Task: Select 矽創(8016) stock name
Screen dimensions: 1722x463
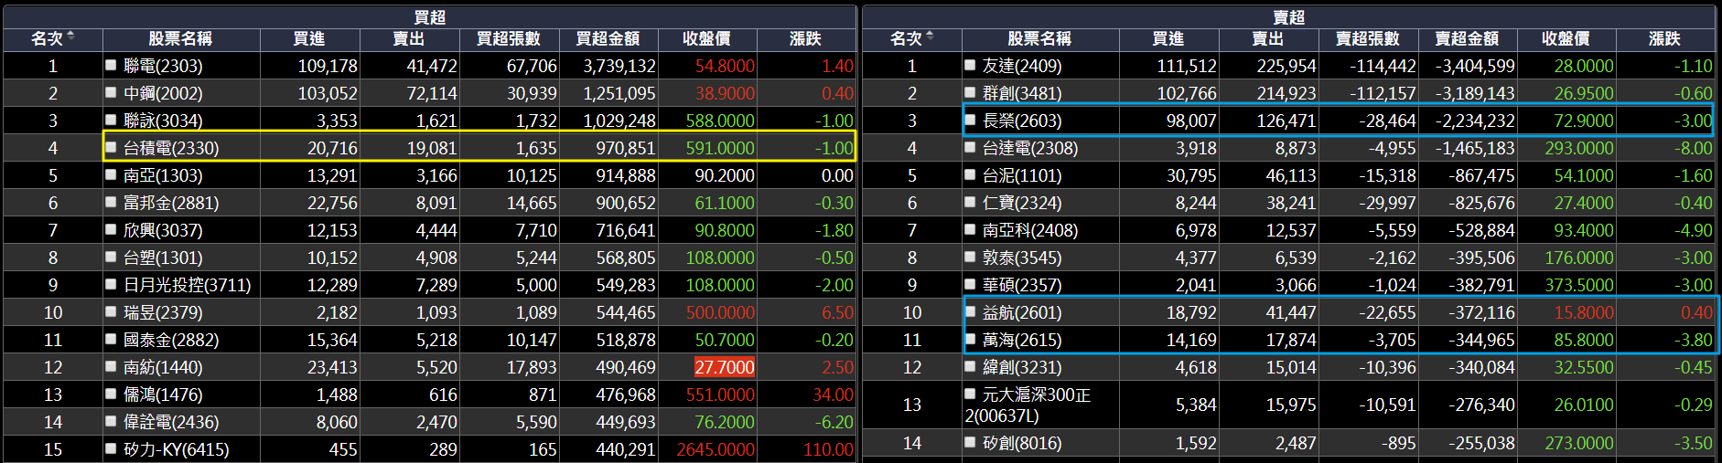Action: (x=1022, y=443)
